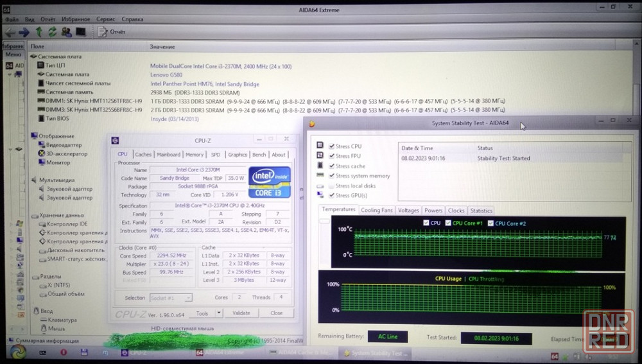Click the Отчёт toolbar button
642x364 pixels.
111,31
